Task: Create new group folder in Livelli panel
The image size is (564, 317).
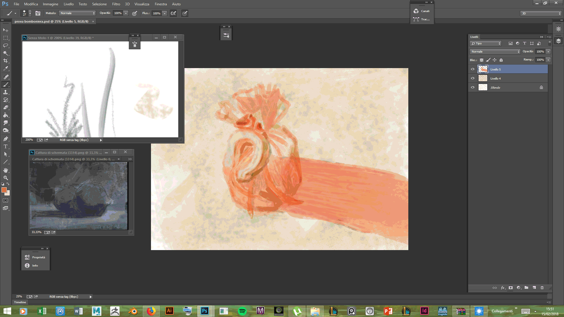Action: pos(526,288)
